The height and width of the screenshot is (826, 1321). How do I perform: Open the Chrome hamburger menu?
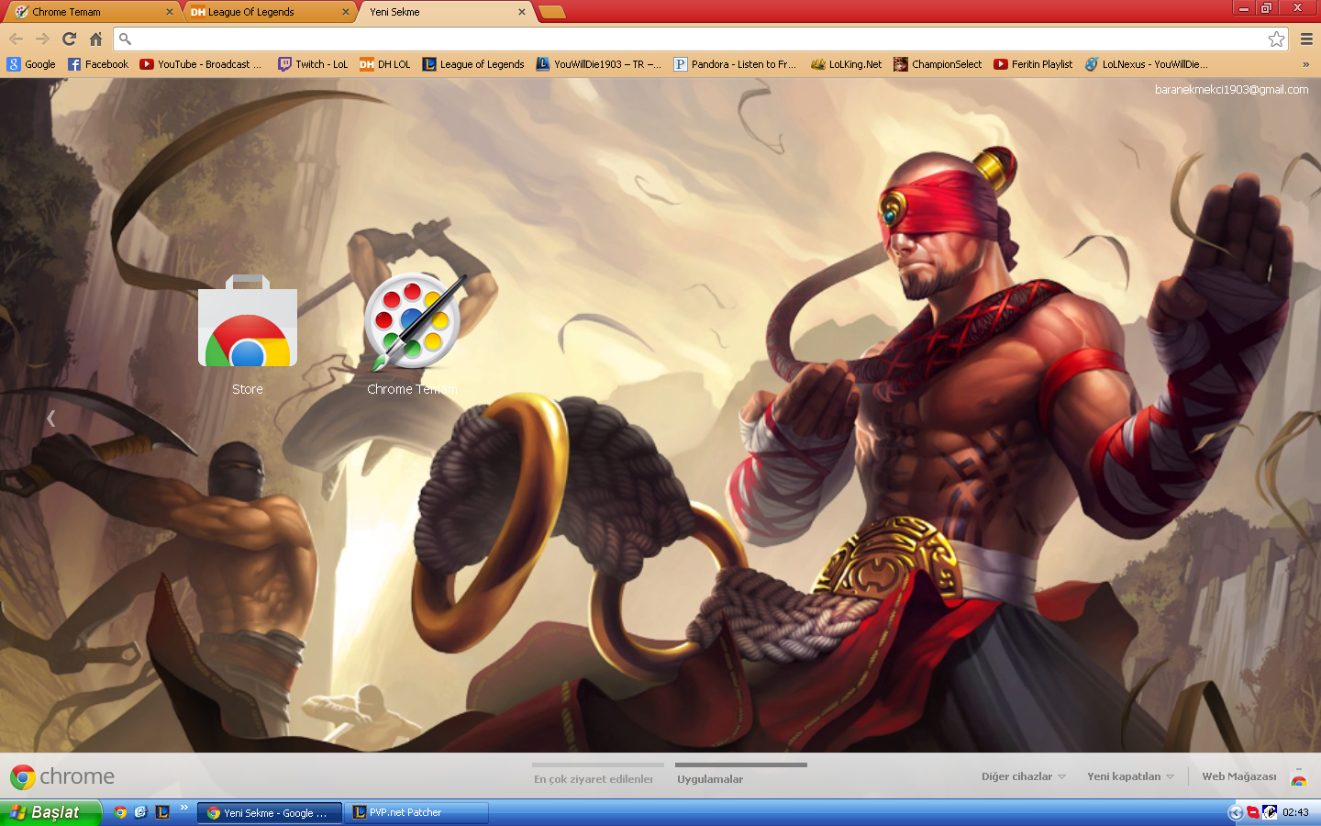point(1306,39)
